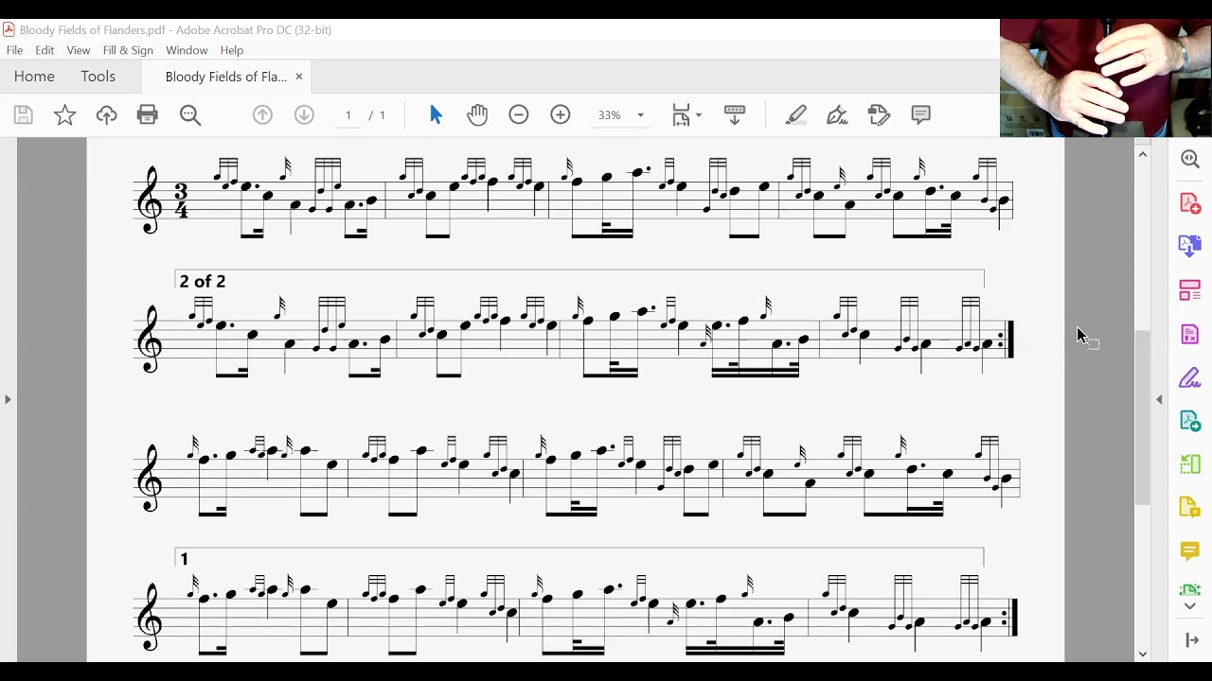Screen dimensions: 1212x681
Task: Expand the left navigation pane arrow
Action: [8, 399]
